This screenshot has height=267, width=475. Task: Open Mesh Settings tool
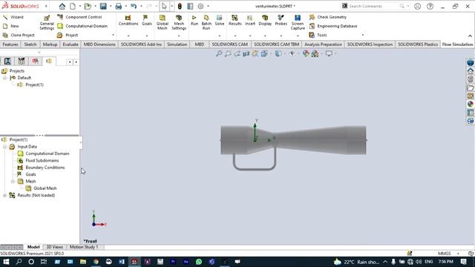179,22
